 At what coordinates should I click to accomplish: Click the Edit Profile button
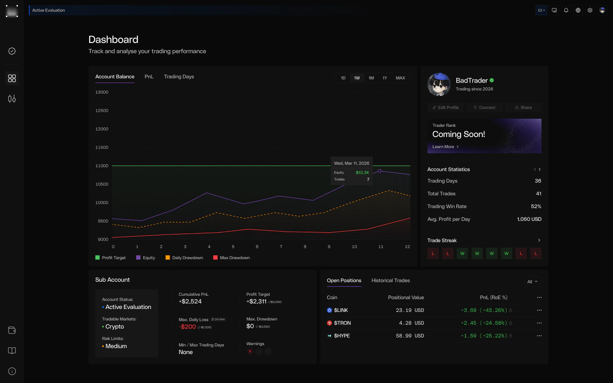[446, 108]
